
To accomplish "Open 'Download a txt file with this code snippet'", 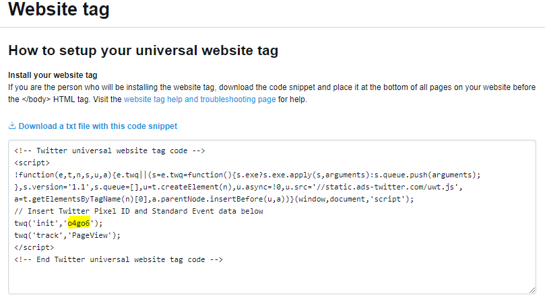I will coord(98,126).
